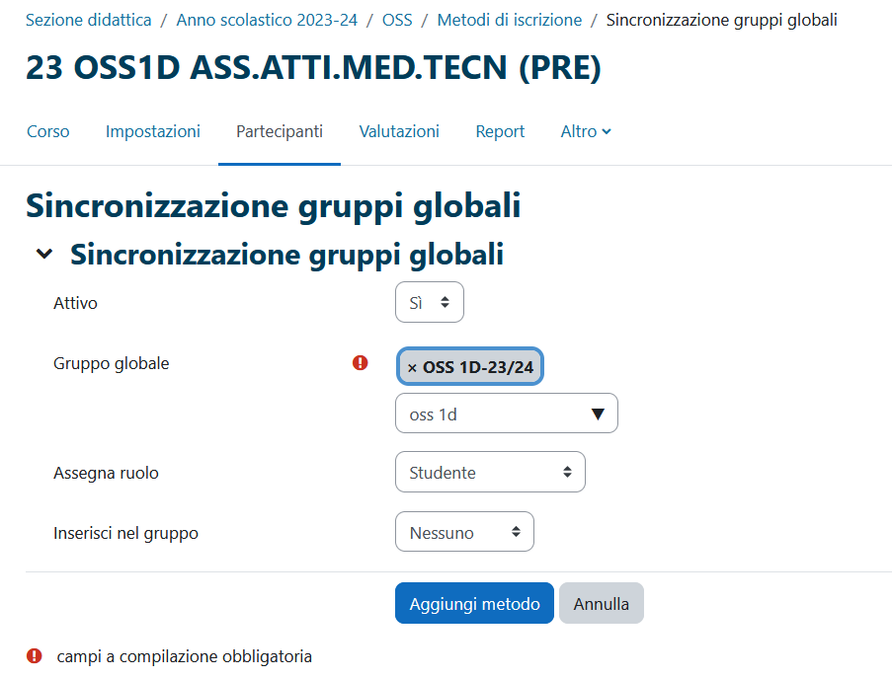Open the OSS breadcrumb link
Screen dimensions: 892x678
tap(397, 20)
